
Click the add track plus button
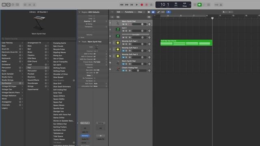112,17
